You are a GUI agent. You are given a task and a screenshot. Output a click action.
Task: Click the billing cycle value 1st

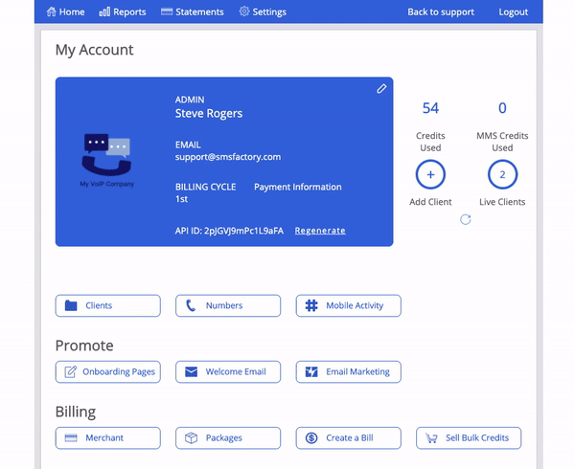pyautogui.click(x=181, y=199)
